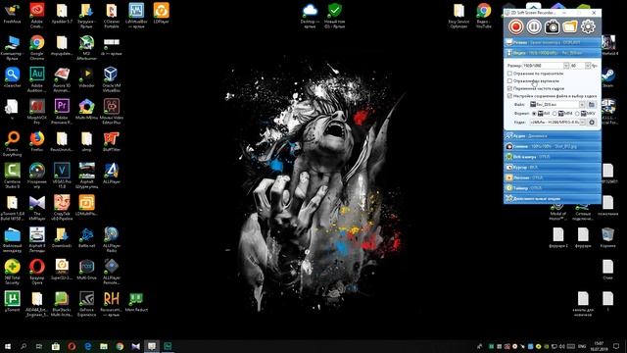Open Camtasia Studio 8 desktop icon
This screenshot has width=627, height=353.
click(12, 175)
